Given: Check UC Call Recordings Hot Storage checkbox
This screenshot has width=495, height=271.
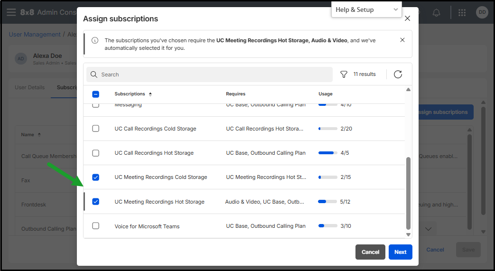Looking at the screenshot, I should click(x=96, y=153).
